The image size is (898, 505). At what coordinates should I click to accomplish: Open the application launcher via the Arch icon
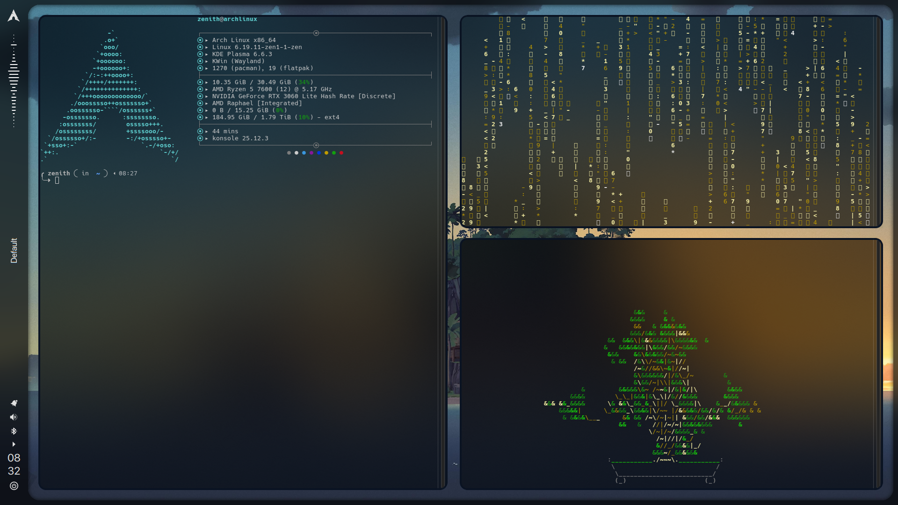pyautogui.click(x=14, y=15)
